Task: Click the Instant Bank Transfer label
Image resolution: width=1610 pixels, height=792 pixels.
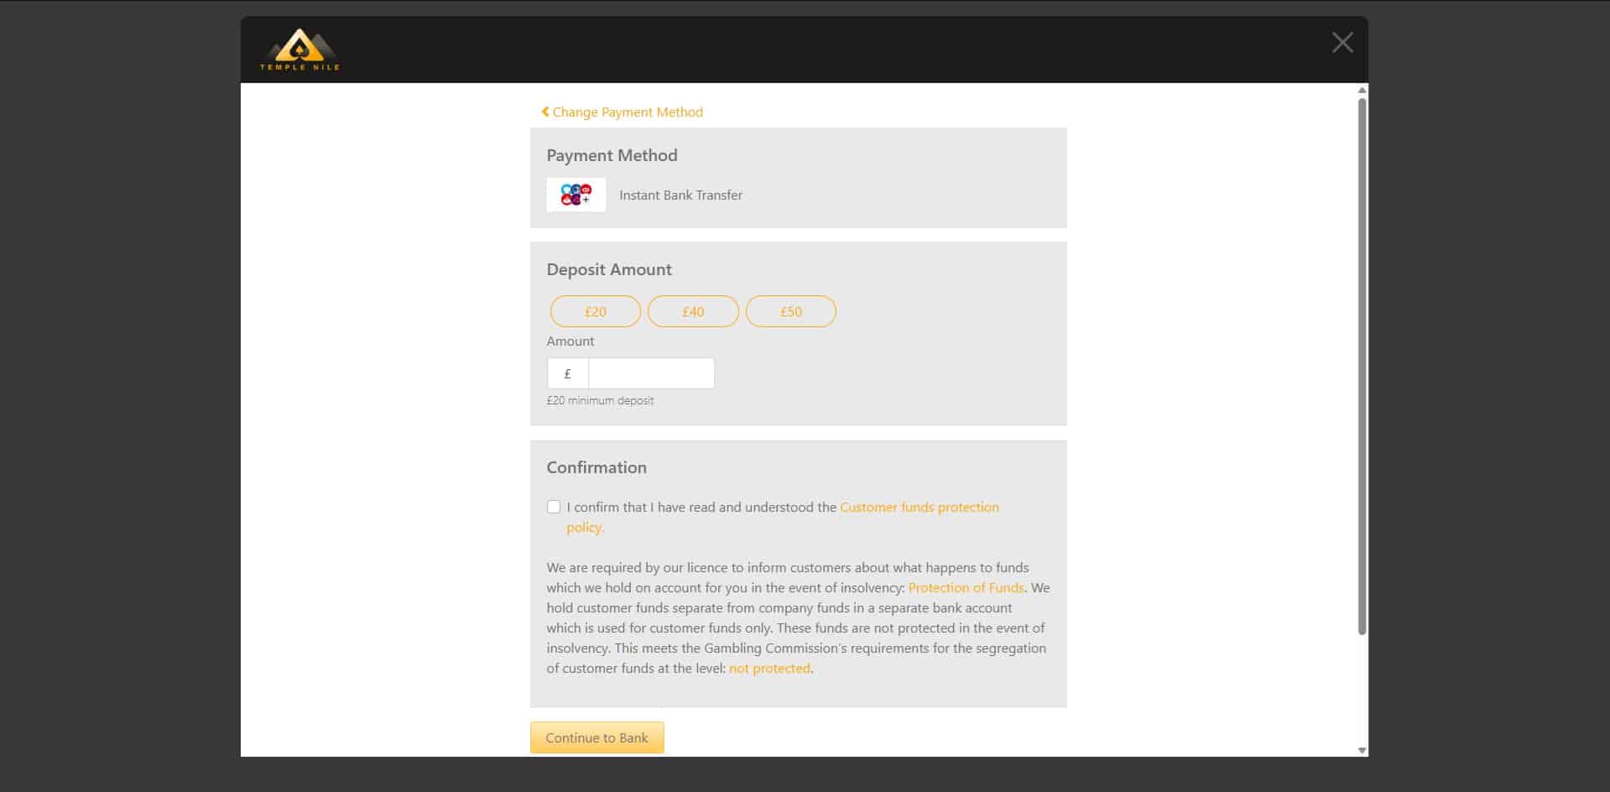Action: click(x=680, y=195)
